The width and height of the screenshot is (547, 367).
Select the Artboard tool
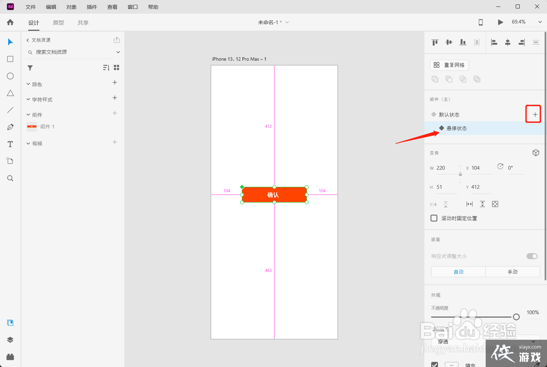[x=10, y=161]
